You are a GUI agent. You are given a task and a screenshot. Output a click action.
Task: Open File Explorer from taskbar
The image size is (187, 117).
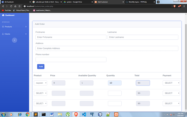(60, 114)
